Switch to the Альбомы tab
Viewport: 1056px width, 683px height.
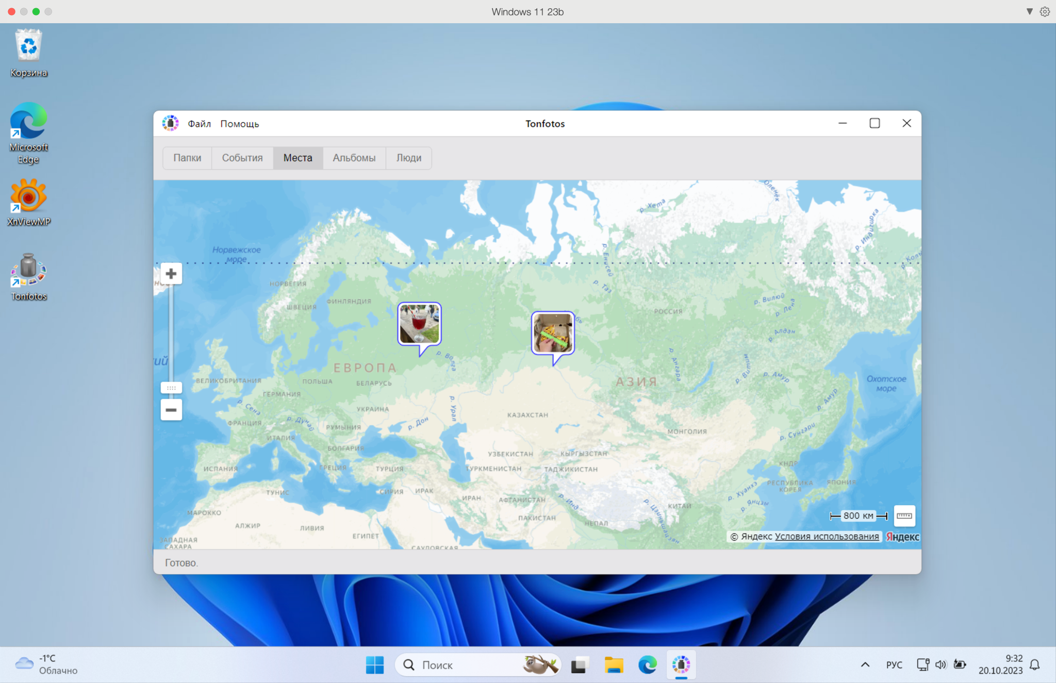click(354, 158)
